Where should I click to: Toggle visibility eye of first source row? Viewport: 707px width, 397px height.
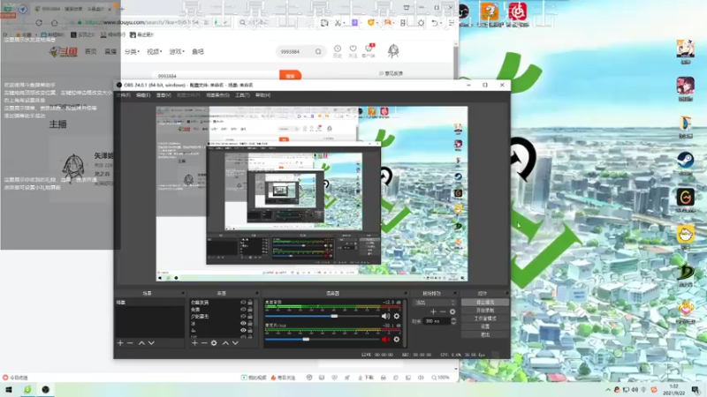[244, 303]
